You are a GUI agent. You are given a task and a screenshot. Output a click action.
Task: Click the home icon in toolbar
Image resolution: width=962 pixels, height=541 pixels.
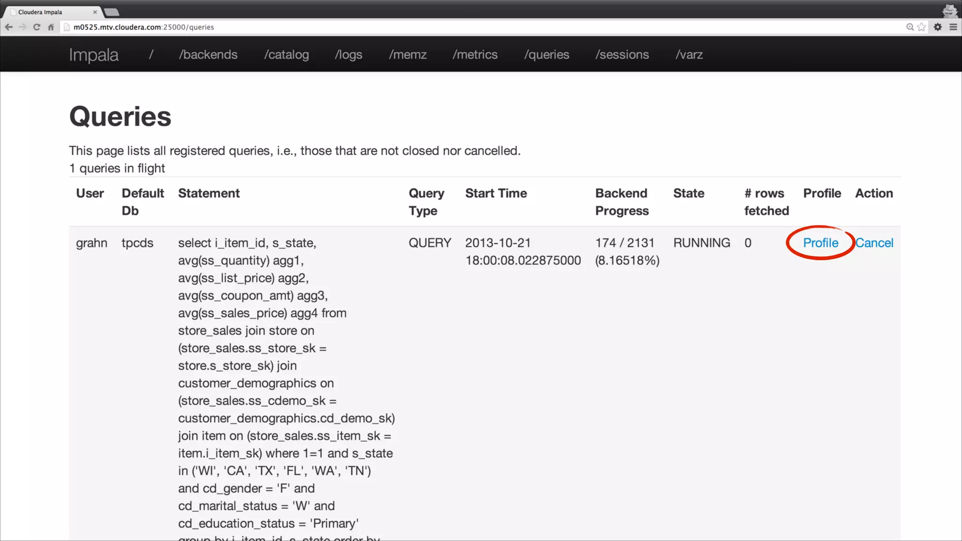coord(51,27)
